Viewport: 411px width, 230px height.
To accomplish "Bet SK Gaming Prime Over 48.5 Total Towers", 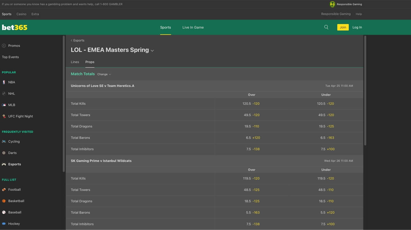I will 252,190.
